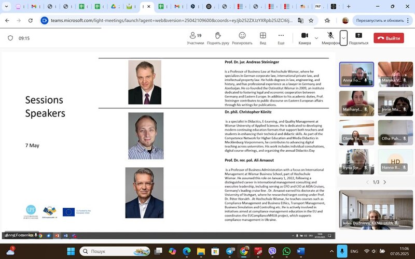Go to next participants page arrow
The image size is (415, 259).
click(385, 182)
